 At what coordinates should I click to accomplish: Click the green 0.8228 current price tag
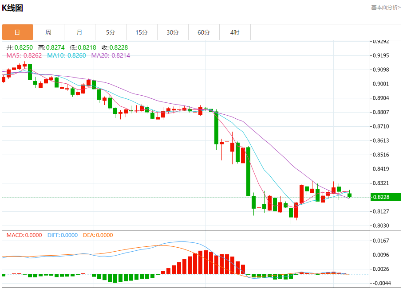(x=385, y=197)
